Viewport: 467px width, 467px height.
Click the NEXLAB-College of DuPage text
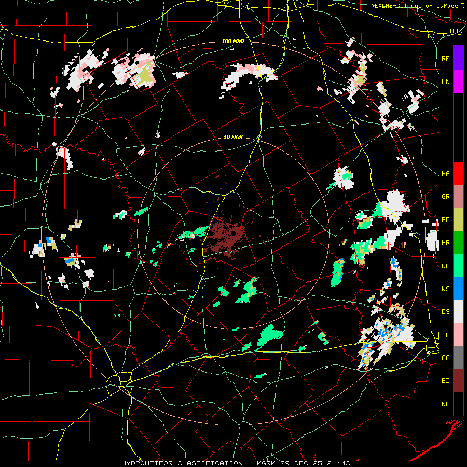coord(415,6)
